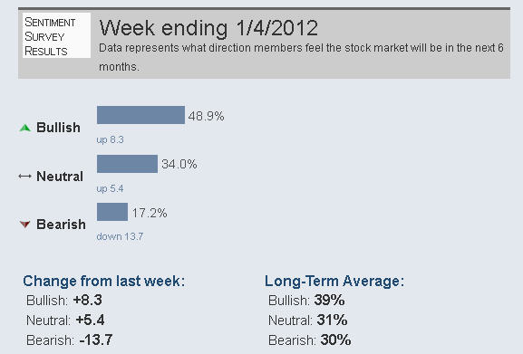Select the Bearish label text
The image size is (523, 354).
pos(61,225)
